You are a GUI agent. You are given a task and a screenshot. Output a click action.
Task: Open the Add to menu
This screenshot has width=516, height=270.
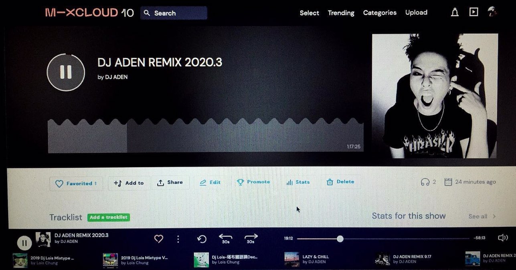[x=129, y=183]
